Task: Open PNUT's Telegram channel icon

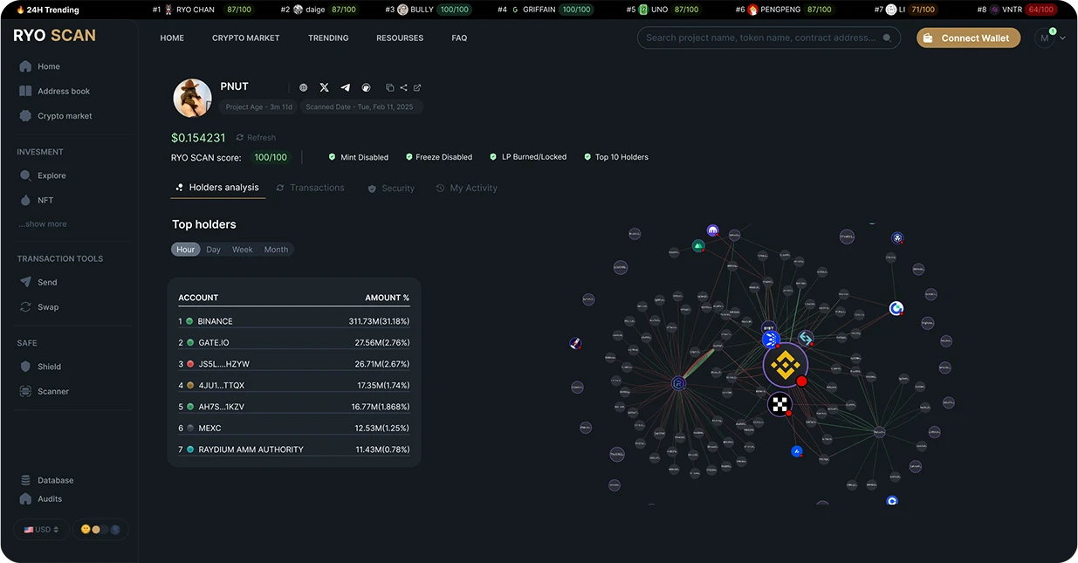Action: pos(345,87)
